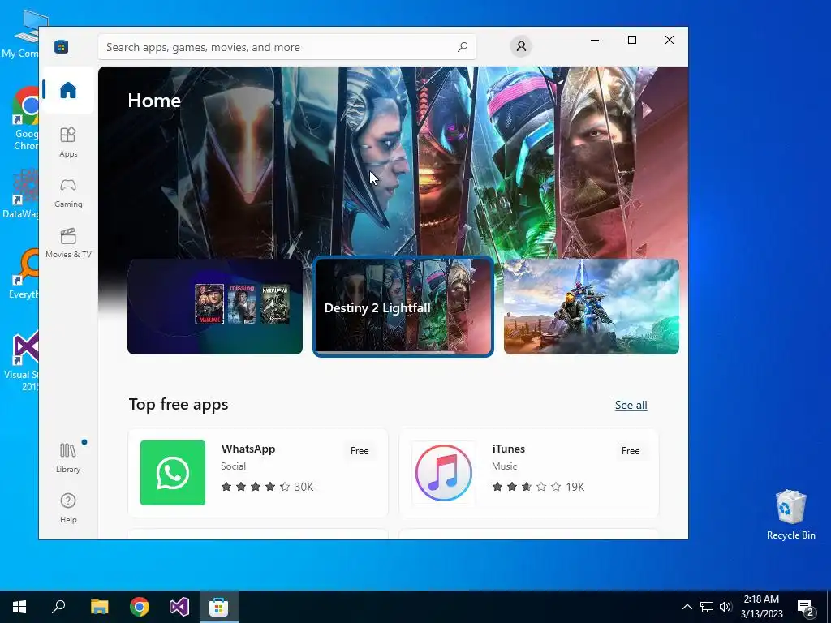Click WhatsApp green app icon
831x623 pixels.
click(x=173, y=473)
